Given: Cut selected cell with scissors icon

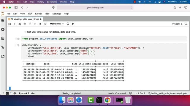Looking at the screenshot, I should coord(20,24).
